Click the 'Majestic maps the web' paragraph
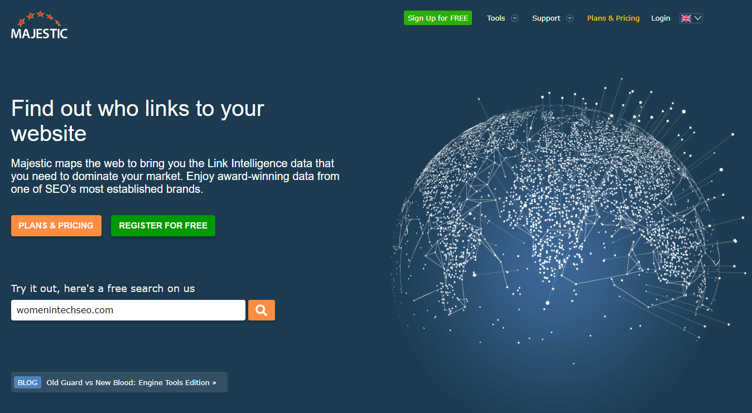The width and height of the screenshot is (752, 413). click(x=175, y=176)
